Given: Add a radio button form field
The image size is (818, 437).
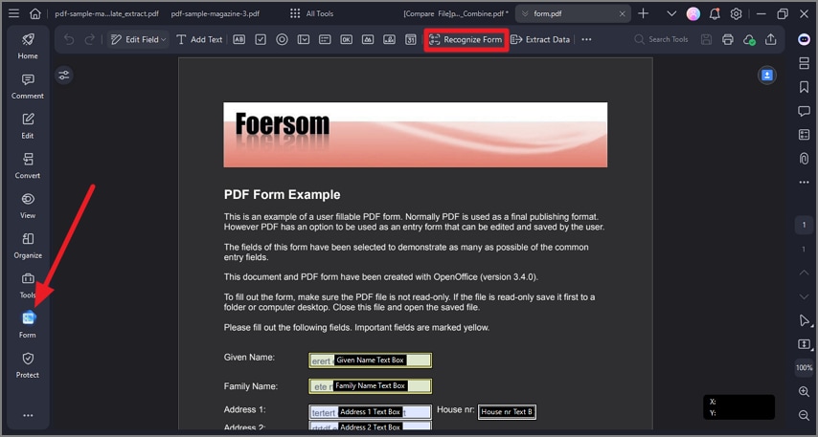Looking at the screenshot, I should click(x=282, y=39).
